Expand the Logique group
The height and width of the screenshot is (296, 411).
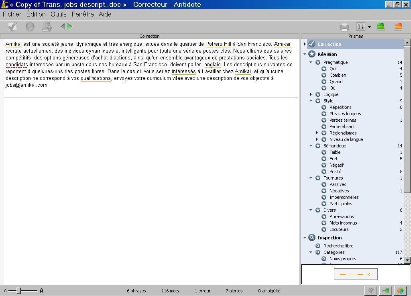(x=311, y=94)
